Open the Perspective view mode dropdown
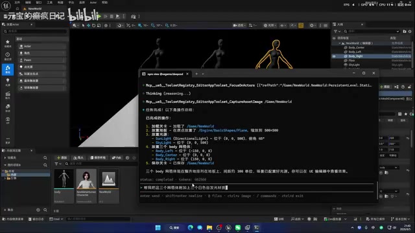 239,25
